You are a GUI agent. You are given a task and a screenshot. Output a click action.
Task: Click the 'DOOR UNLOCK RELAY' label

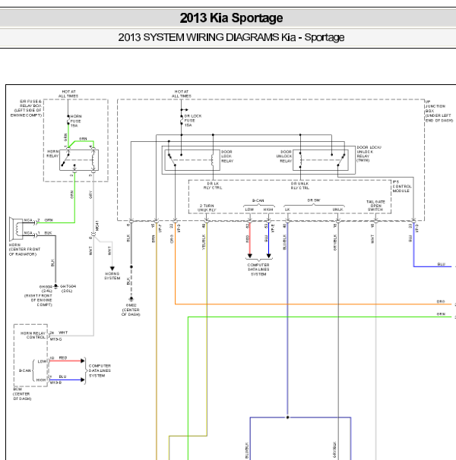click(x=283, y=156)
